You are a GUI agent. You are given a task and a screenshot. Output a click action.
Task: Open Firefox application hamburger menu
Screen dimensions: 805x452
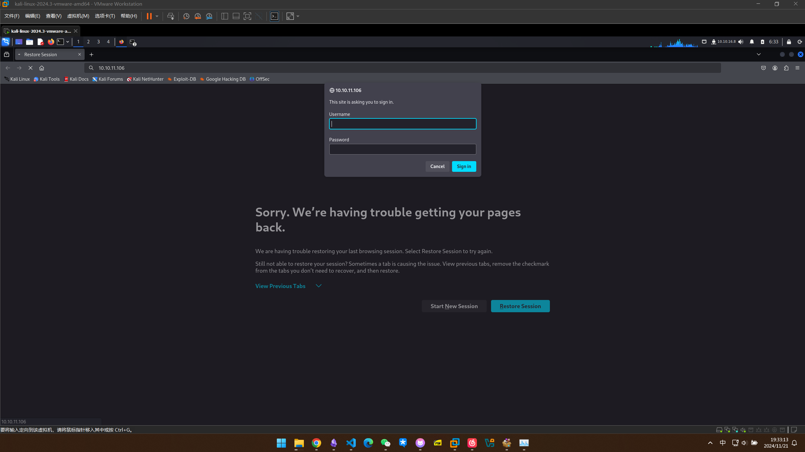(x=797, y=68)
